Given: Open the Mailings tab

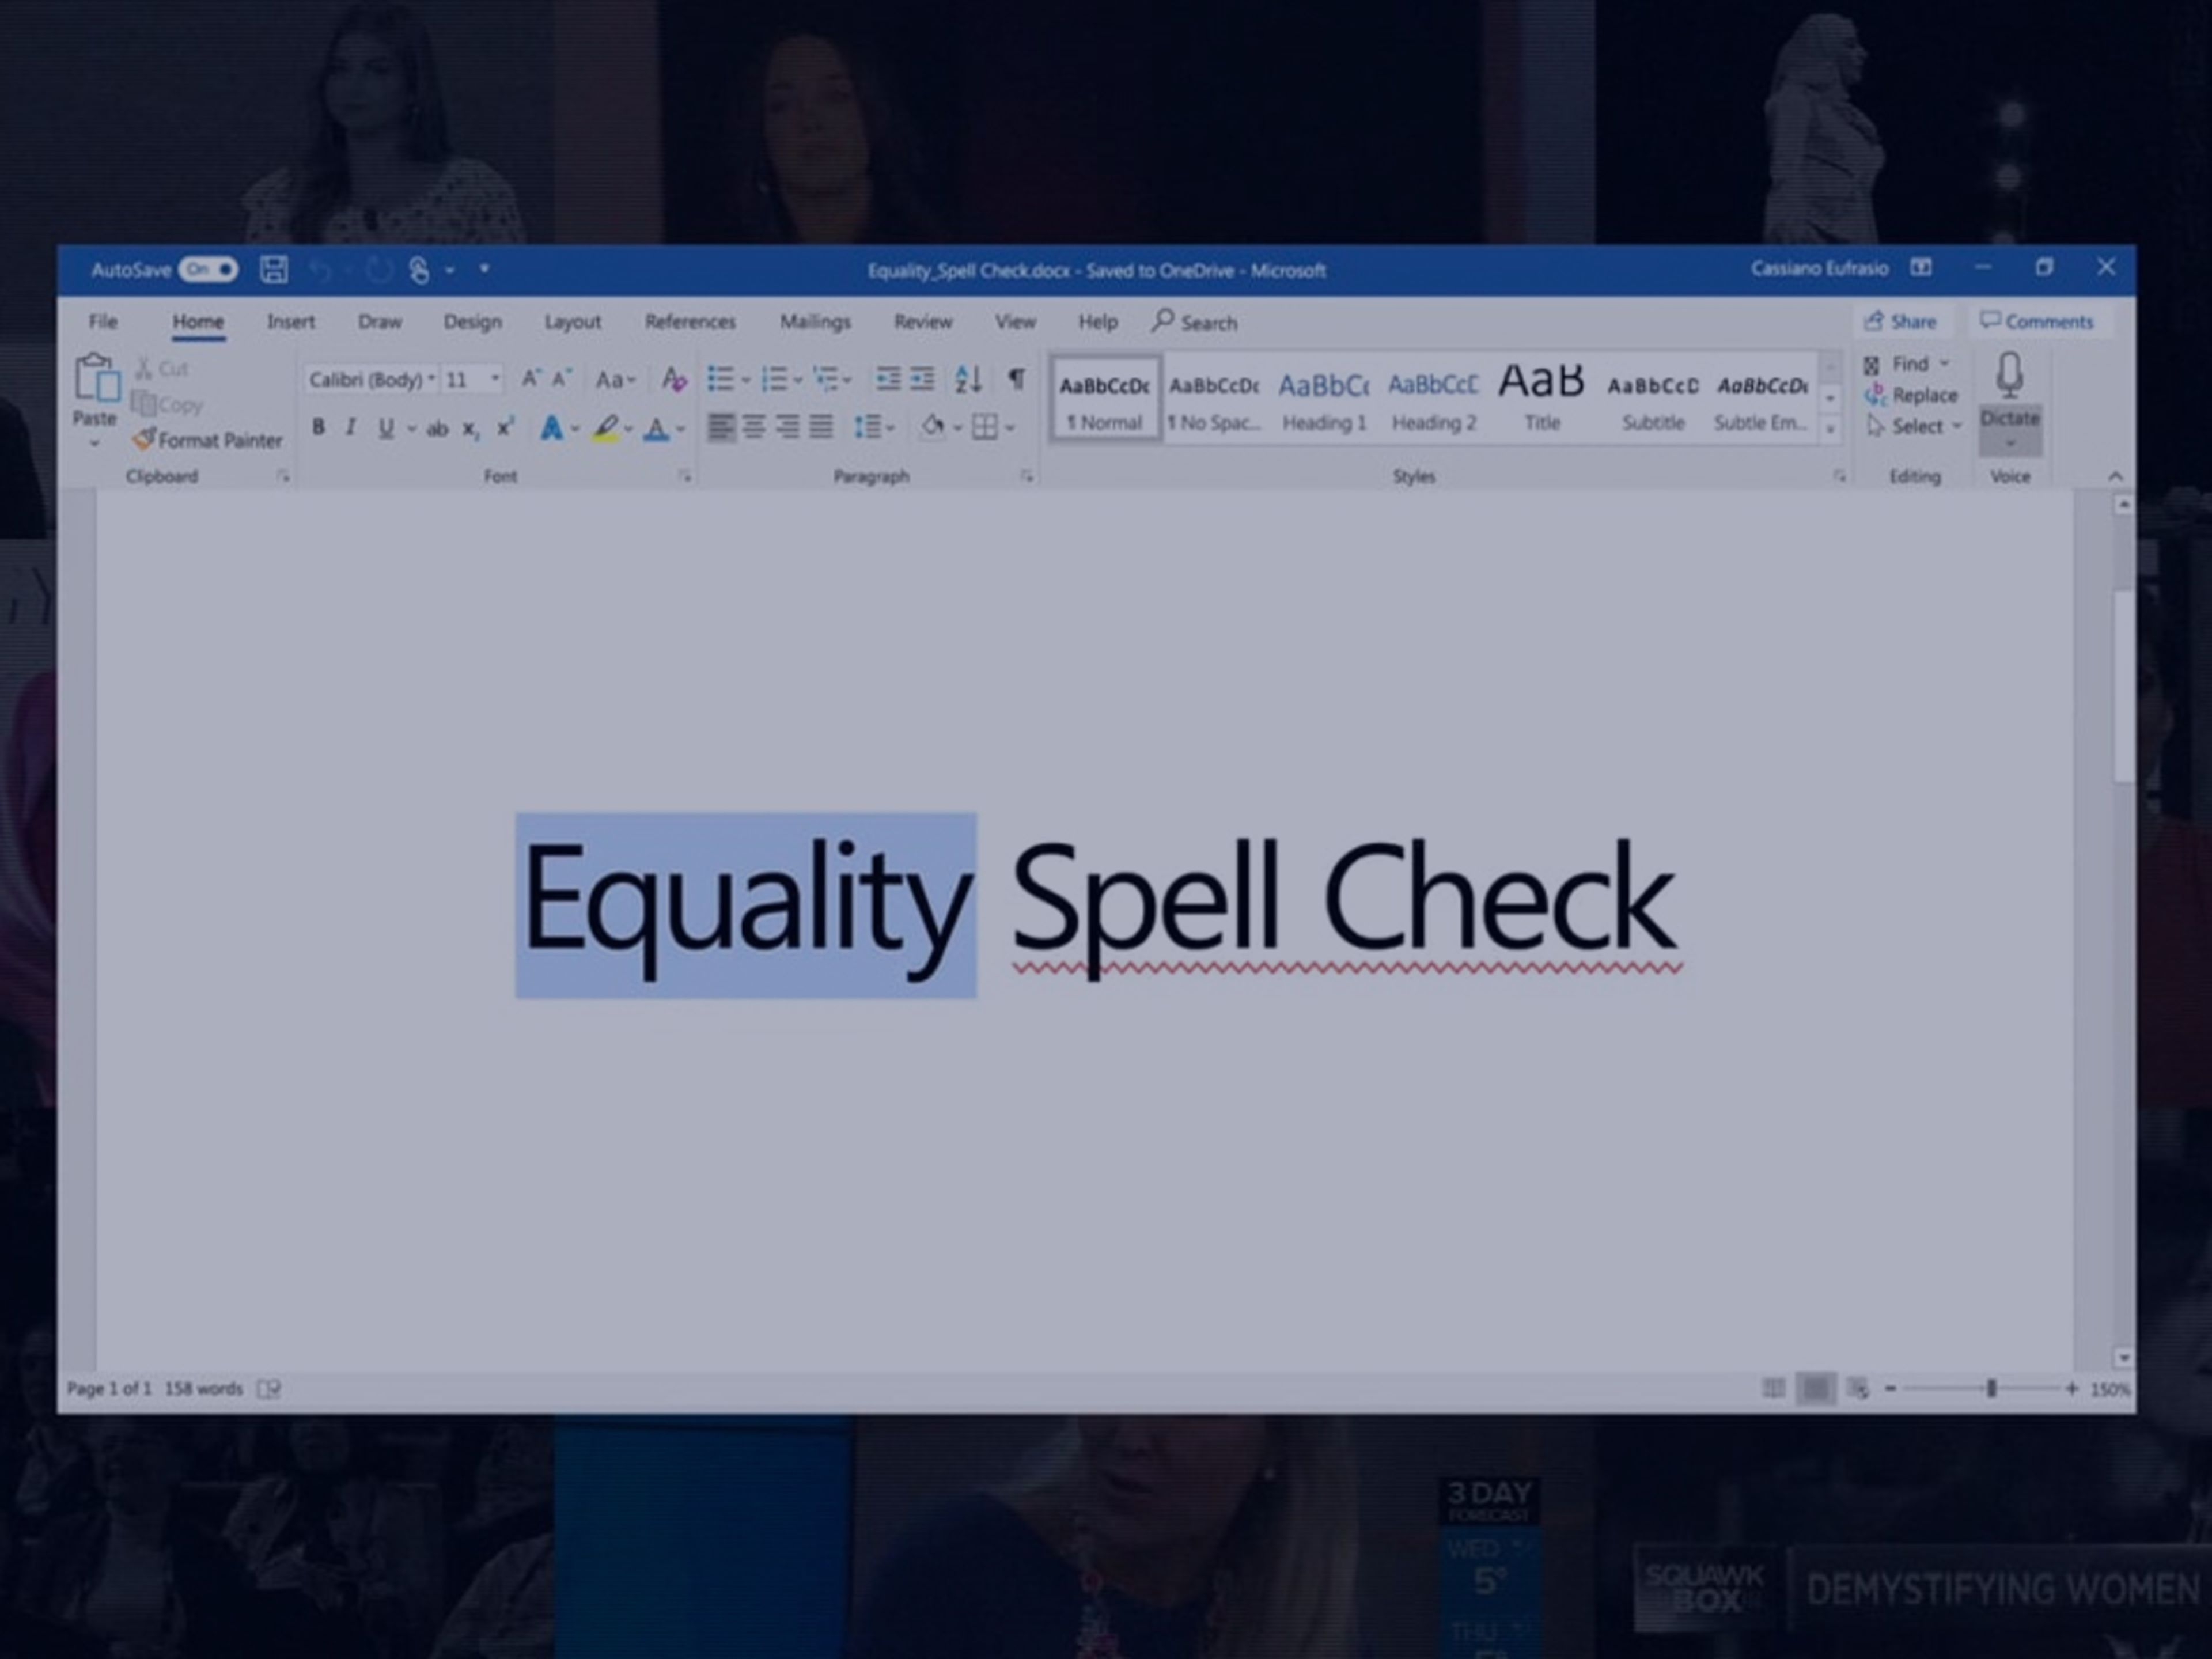Looking at the screenshot, I should 815,321.
